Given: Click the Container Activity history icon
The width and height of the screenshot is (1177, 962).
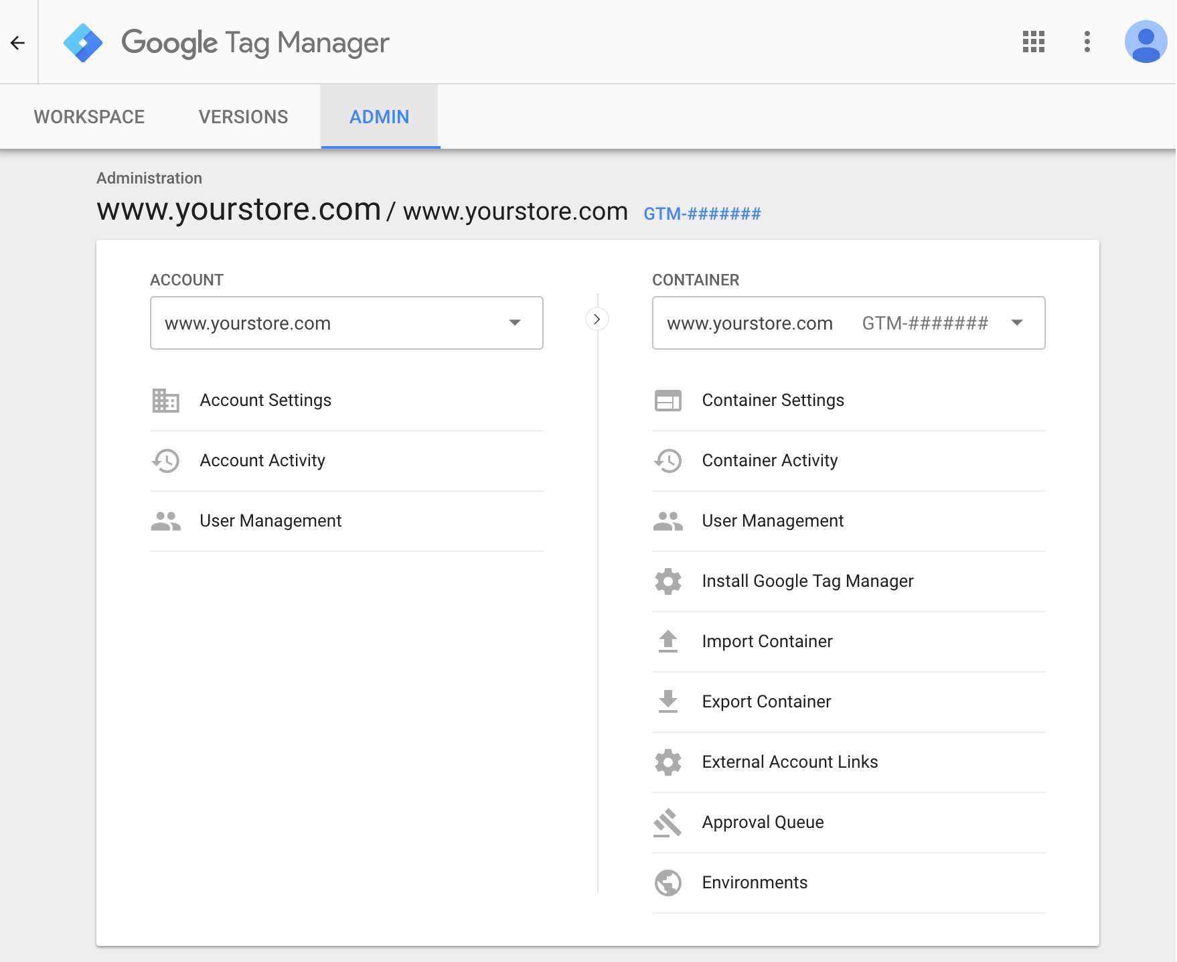Looking at the screenshot, I should (x=668, y=461).
